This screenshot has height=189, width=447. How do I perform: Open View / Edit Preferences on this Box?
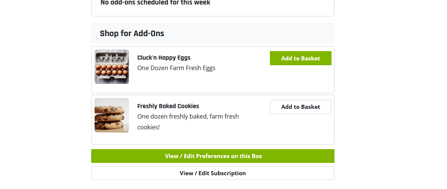click(213, 156)
